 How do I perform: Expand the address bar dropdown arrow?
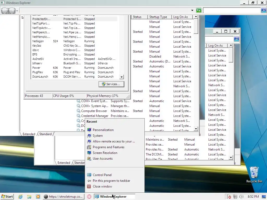tap(192, 10)
